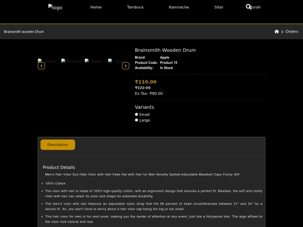Click the struck-through ₹122.00 price
Image resolution: width=303 pixels, height=227 pixels.
[143, 88]
